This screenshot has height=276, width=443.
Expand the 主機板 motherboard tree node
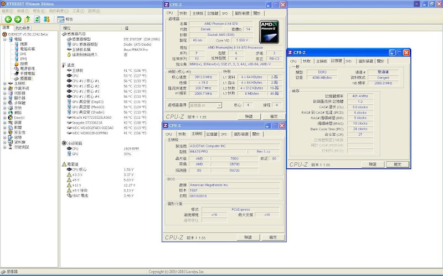point(4,83)
